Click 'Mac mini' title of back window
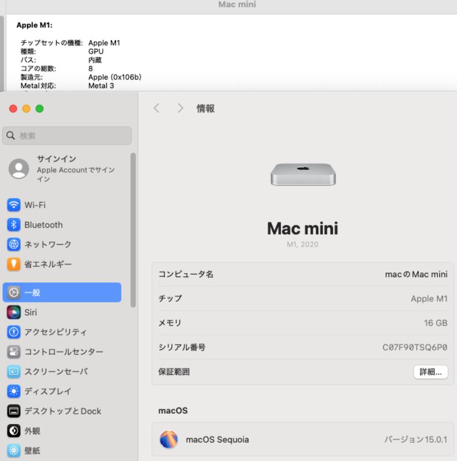The width and height of the screenshot is (457, 461). (237, 5)
